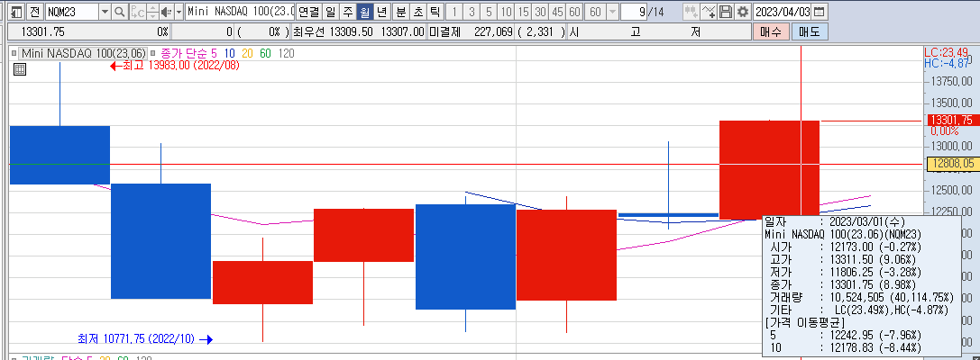This screenshot has height=360, width=980.
Task: Click the floppy disk save icon
Action: (x=725, y=12)
